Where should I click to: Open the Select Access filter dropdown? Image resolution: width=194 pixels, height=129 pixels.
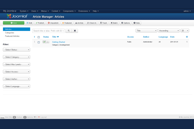[16, 72]
